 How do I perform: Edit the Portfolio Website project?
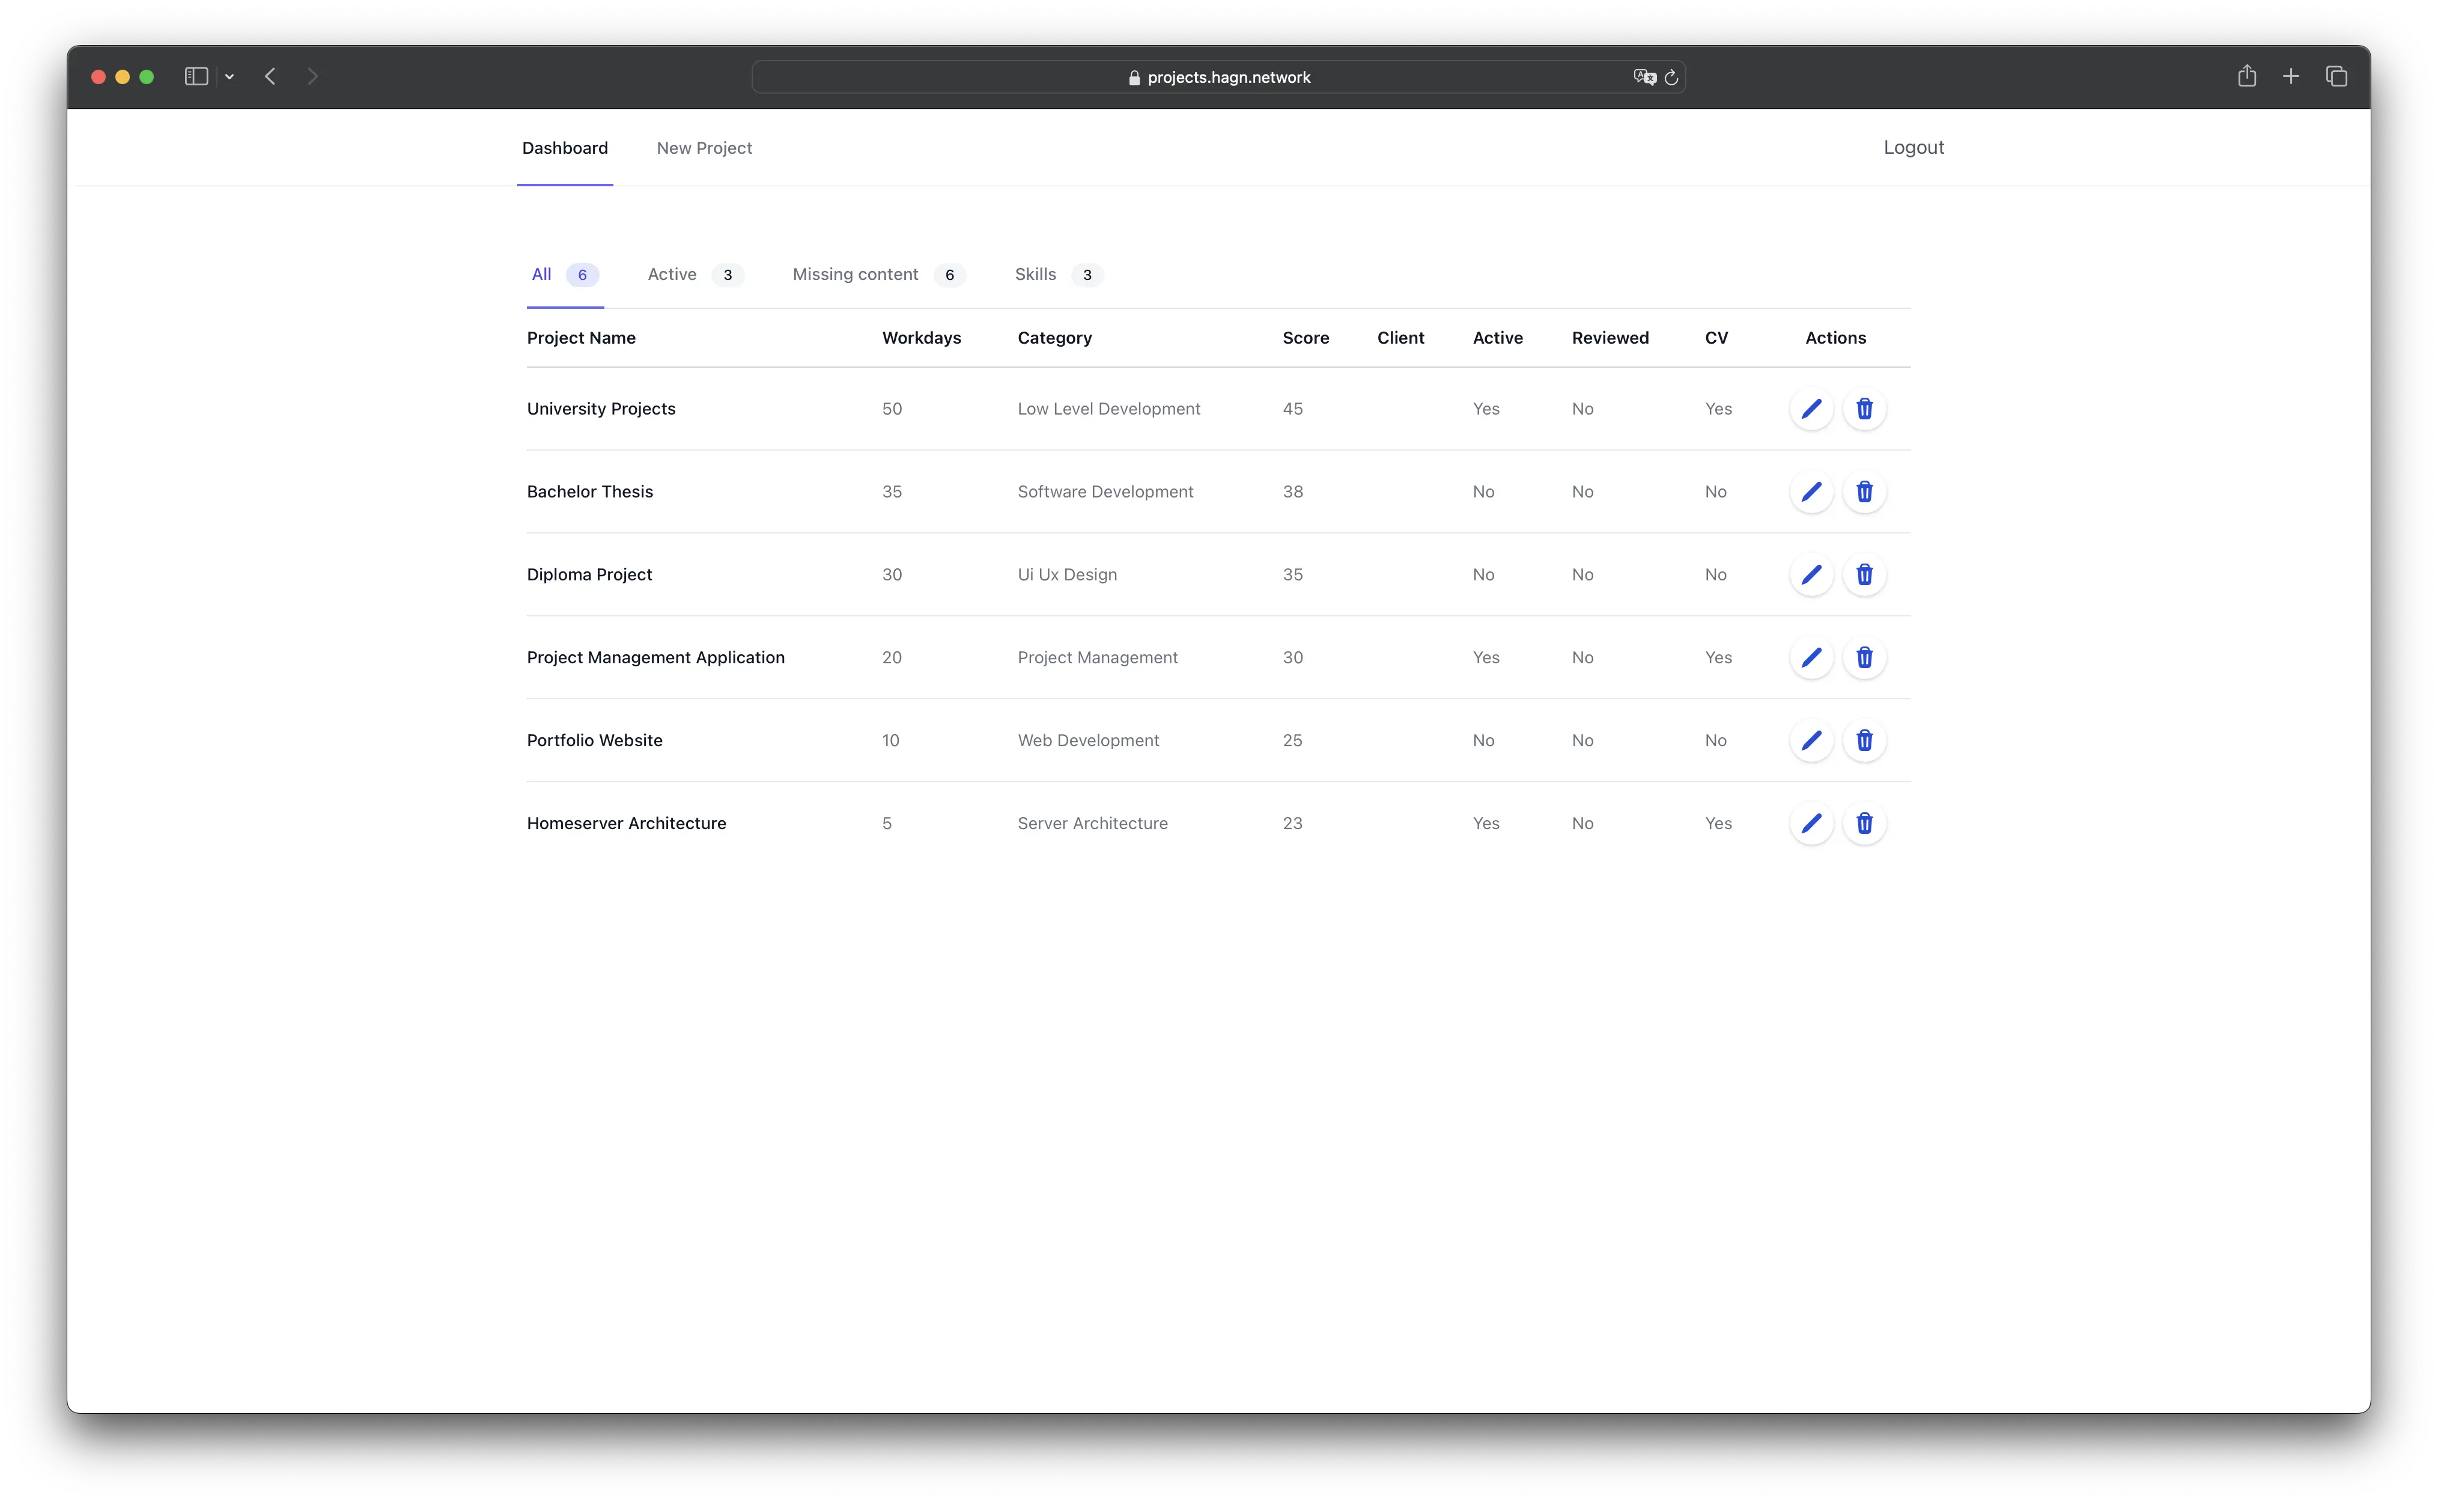click(1810, 740)
